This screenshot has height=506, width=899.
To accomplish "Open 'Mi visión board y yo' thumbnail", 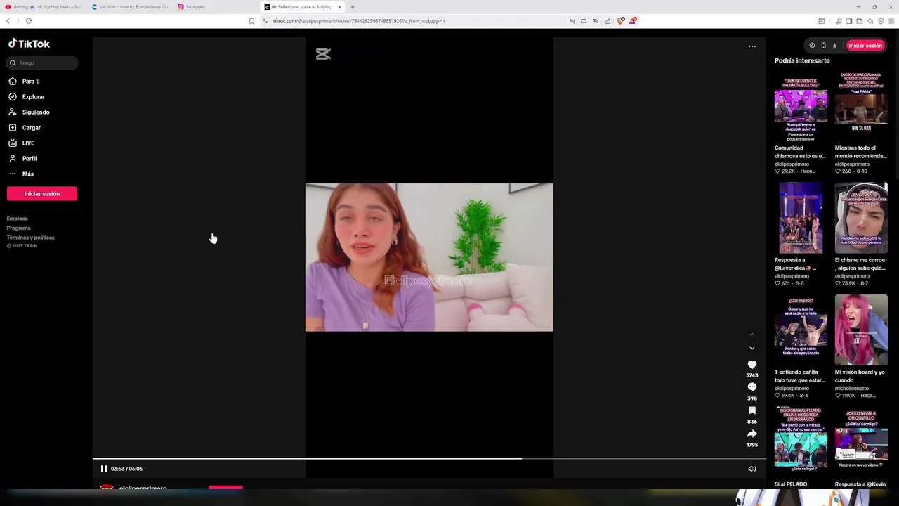I will tap(861, 330).
